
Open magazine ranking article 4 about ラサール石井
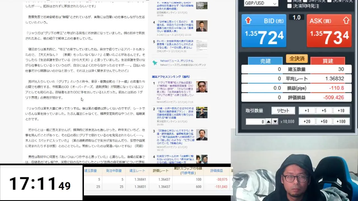coord(175,159)
